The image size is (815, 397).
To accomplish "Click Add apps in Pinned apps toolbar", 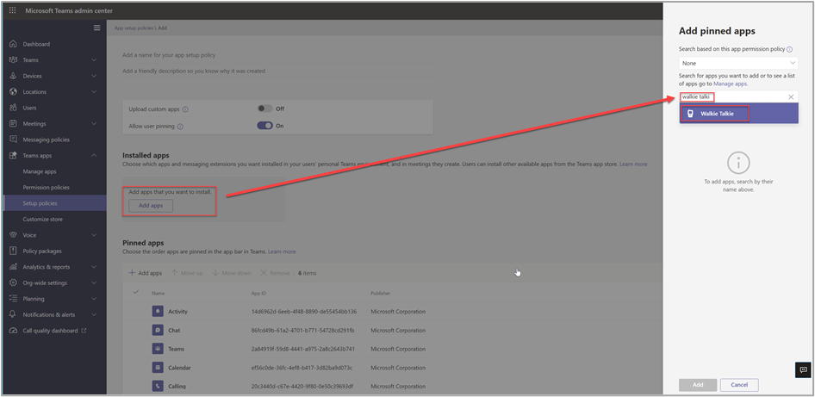I will click(146, 273).
